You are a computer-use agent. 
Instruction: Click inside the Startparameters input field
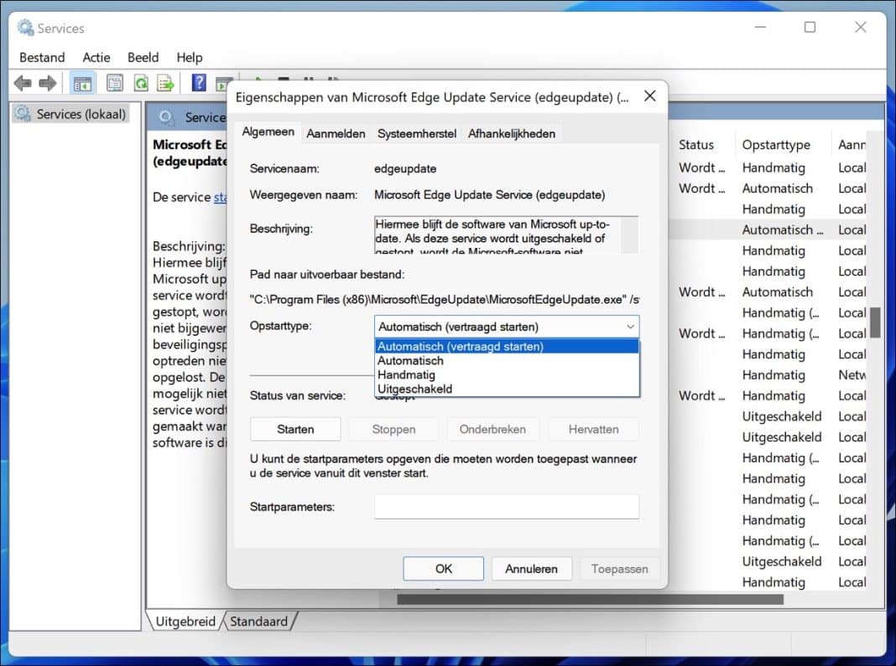coord(506,506)
